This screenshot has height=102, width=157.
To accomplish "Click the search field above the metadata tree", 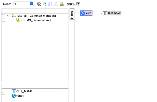I will 35,11.
